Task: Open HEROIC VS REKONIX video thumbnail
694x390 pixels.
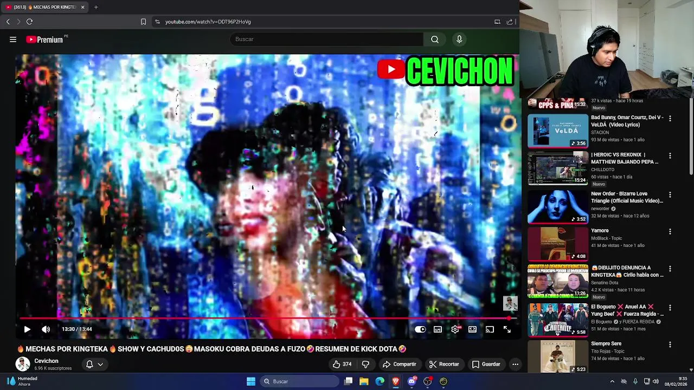Action: 557,168
